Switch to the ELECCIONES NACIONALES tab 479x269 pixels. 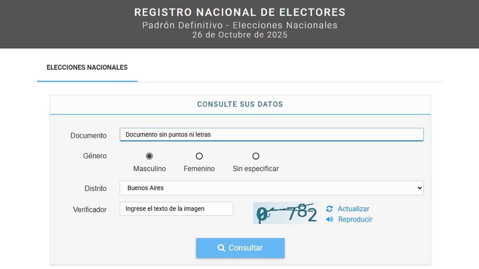87,68
